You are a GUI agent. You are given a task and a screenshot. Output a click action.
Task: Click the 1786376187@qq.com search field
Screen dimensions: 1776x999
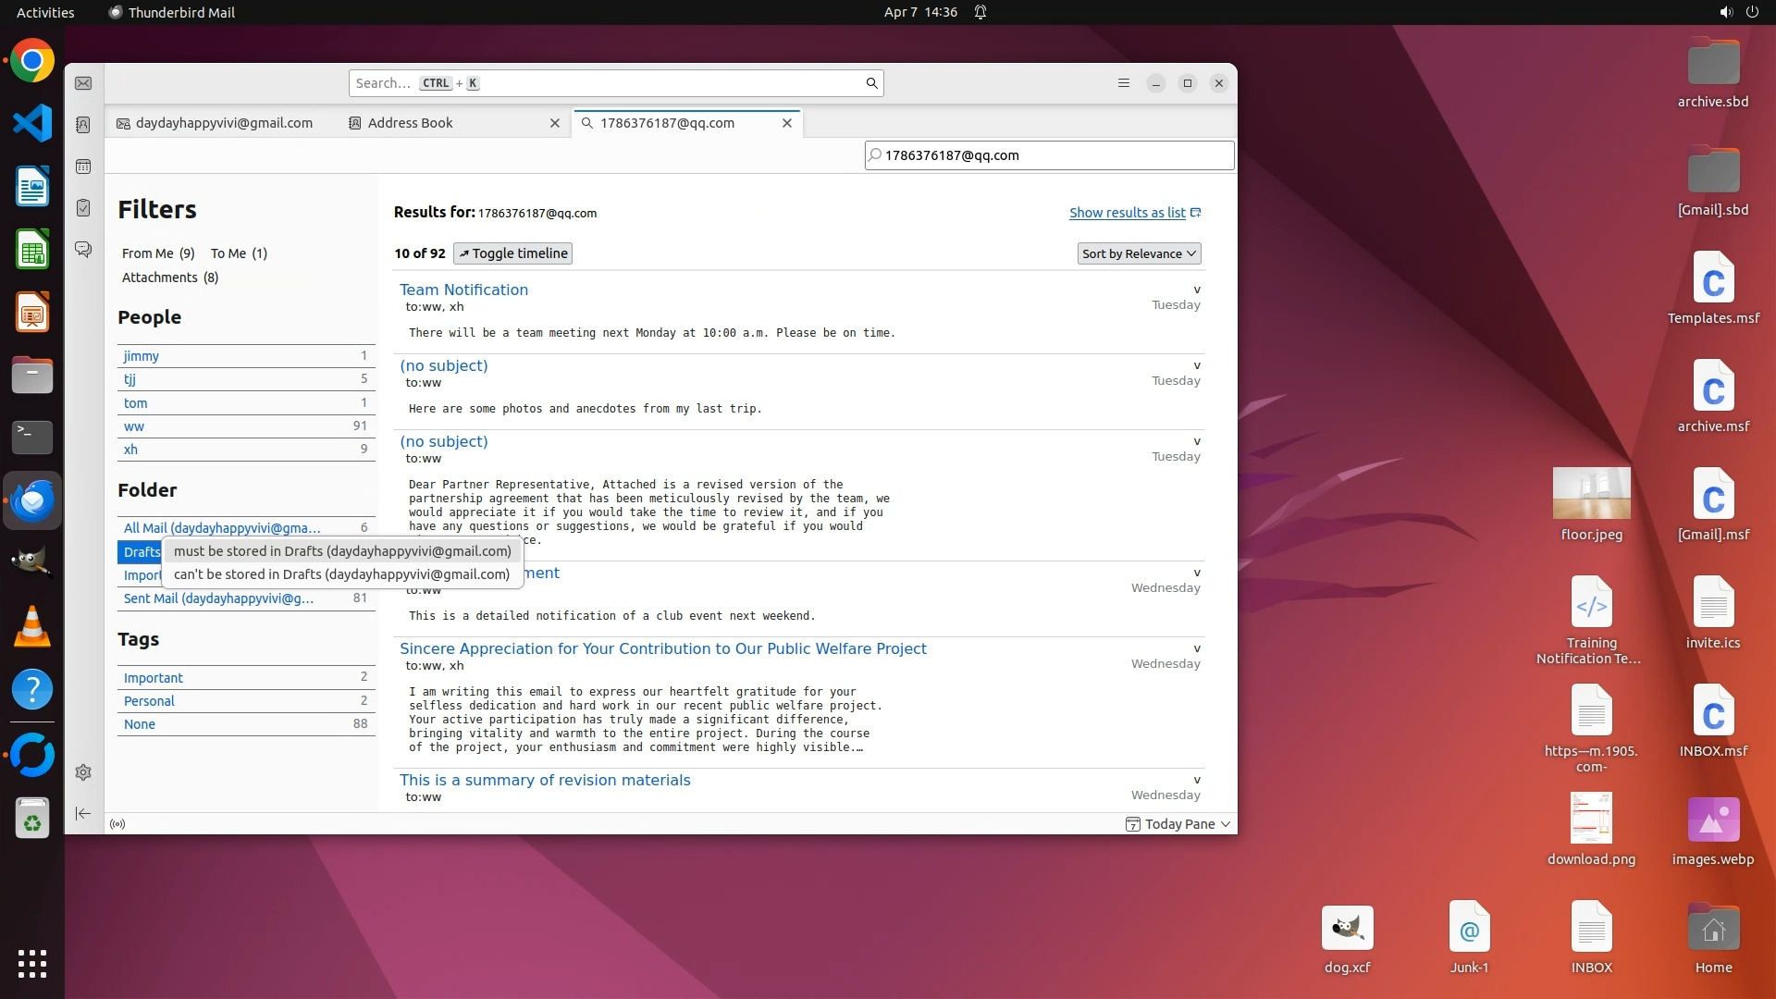(1050, 155)
